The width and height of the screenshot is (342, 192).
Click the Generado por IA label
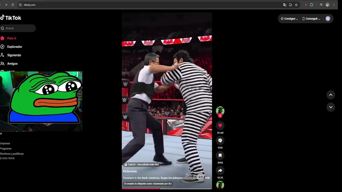148,184
